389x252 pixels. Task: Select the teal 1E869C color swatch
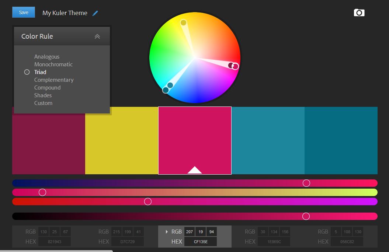point(268,140)
